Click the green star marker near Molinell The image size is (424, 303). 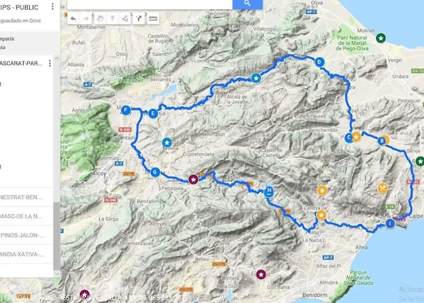(x=381, y=38)
